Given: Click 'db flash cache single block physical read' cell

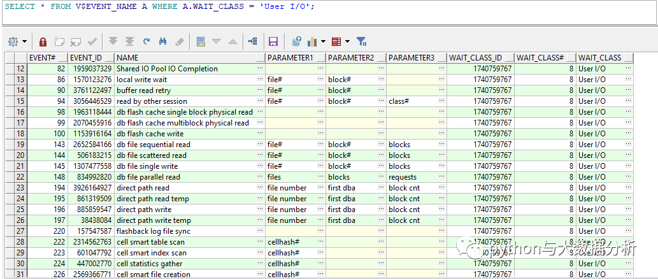Looking at the screenshot, I should click(x=190, y=112).
